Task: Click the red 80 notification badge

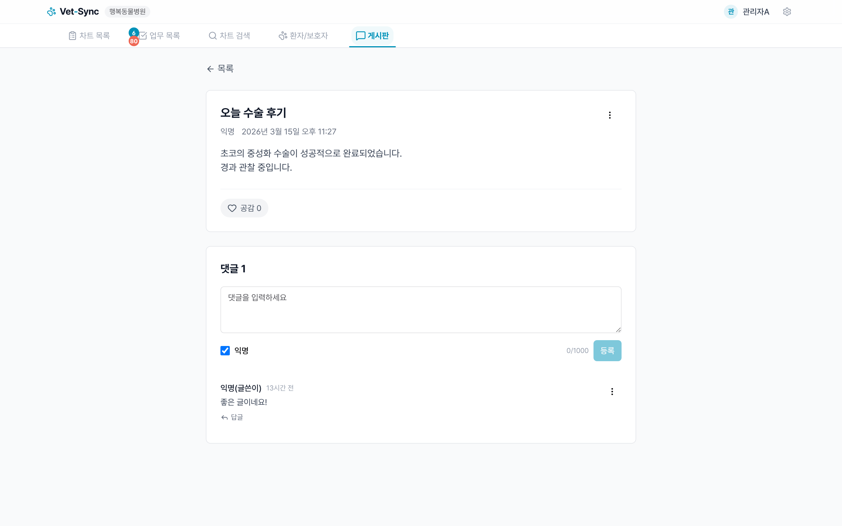Action: click(134, 41)
